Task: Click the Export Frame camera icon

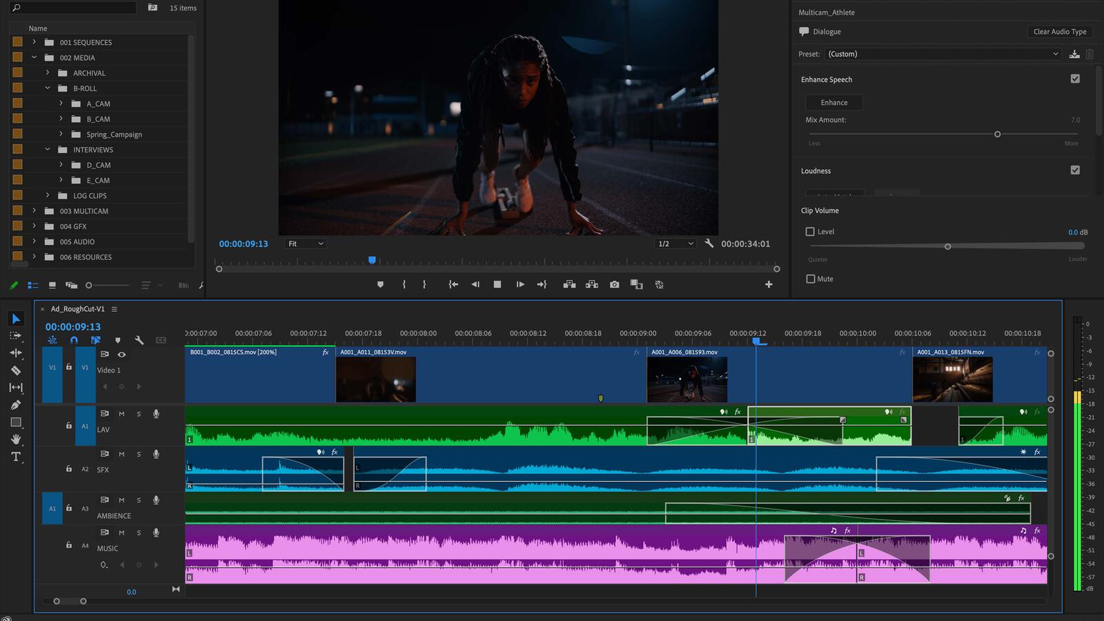Action: coord(614,284)
